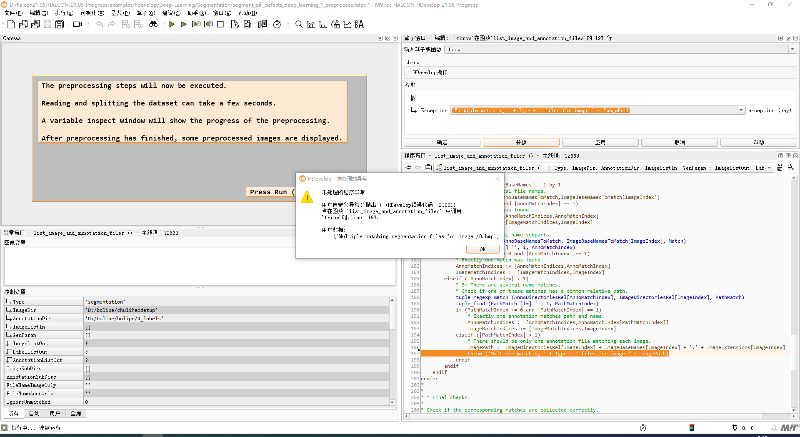Stop program execution with the square icon
Screen dimensions: 800x437
[x=220, y=24]
